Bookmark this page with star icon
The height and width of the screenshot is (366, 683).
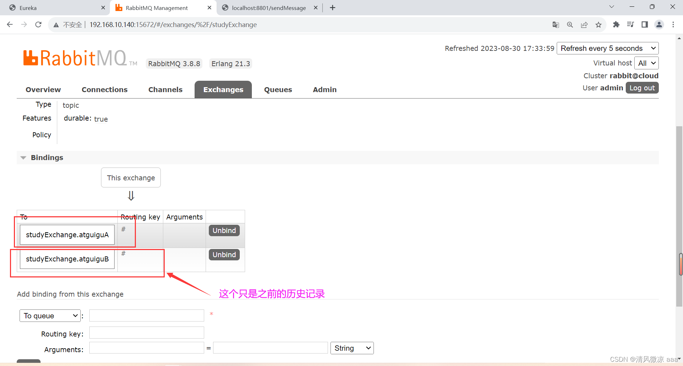[598, 25]
